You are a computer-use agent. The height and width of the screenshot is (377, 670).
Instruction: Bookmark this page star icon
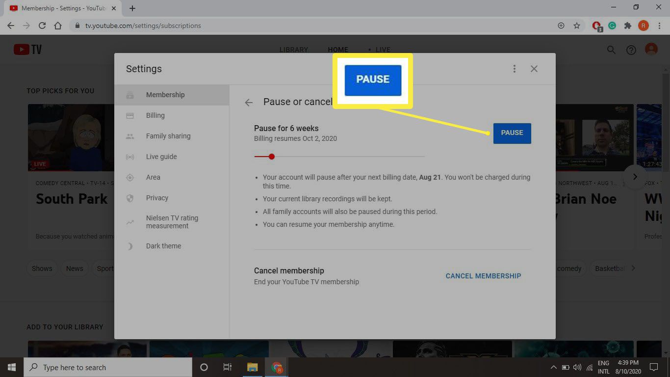(577, 26)
